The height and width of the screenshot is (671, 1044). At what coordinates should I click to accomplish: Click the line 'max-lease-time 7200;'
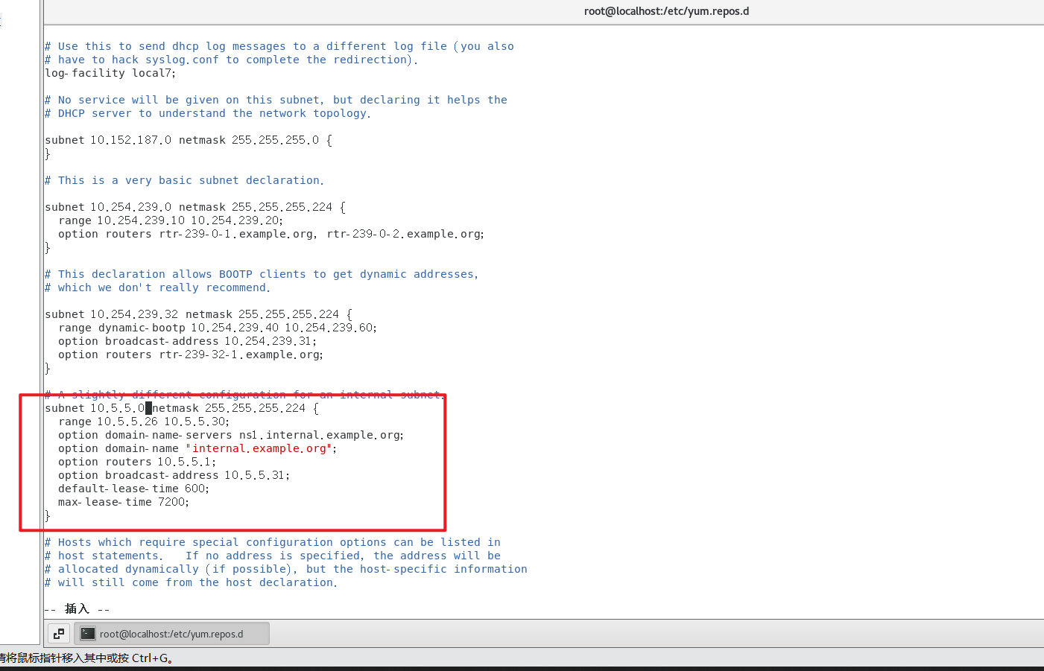point(124,502)
